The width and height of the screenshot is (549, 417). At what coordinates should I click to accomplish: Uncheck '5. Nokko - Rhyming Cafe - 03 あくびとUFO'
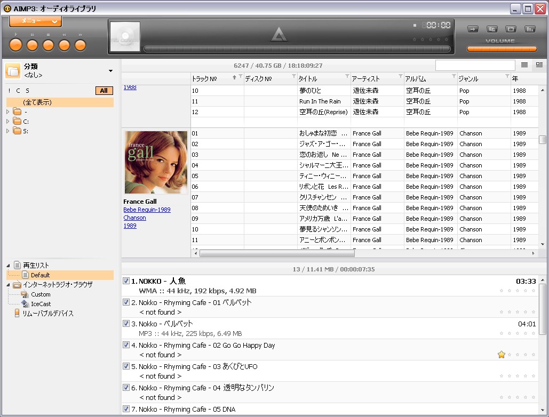(126, 366)
